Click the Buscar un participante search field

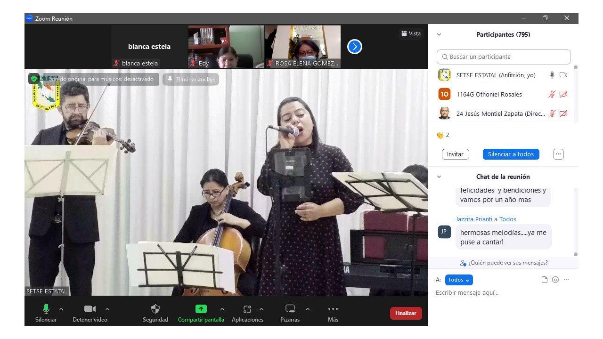(x=504, y=57)
